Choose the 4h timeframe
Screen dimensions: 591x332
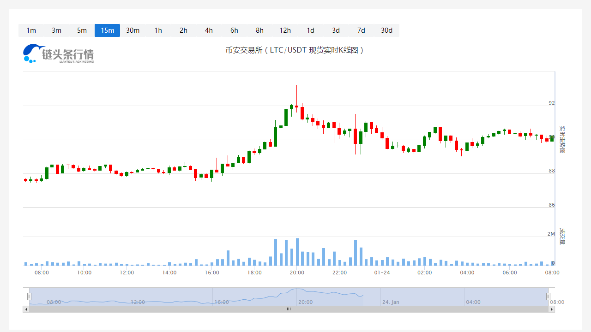coord(209,30)
